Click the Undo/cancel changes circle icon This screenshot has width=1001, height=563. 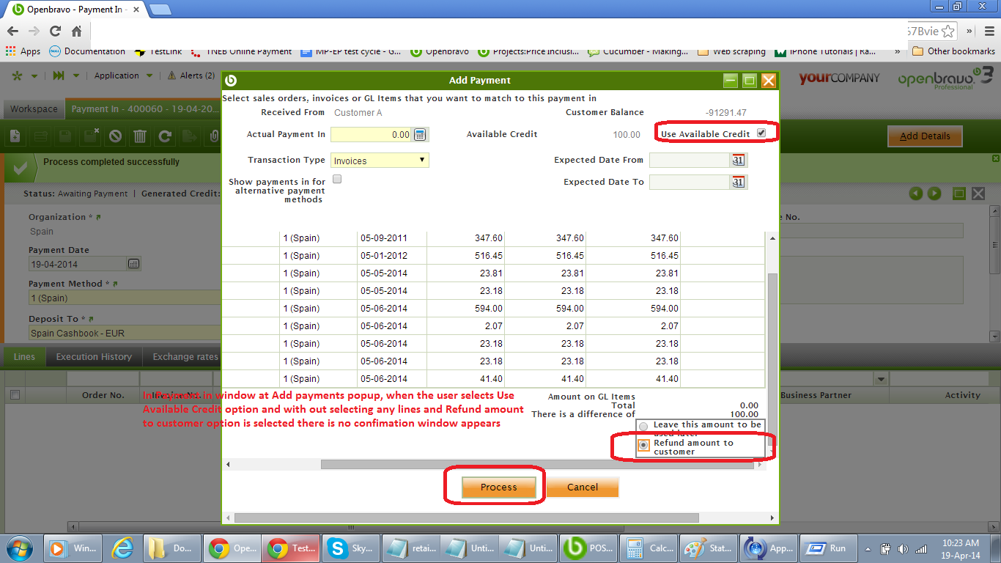115,136
